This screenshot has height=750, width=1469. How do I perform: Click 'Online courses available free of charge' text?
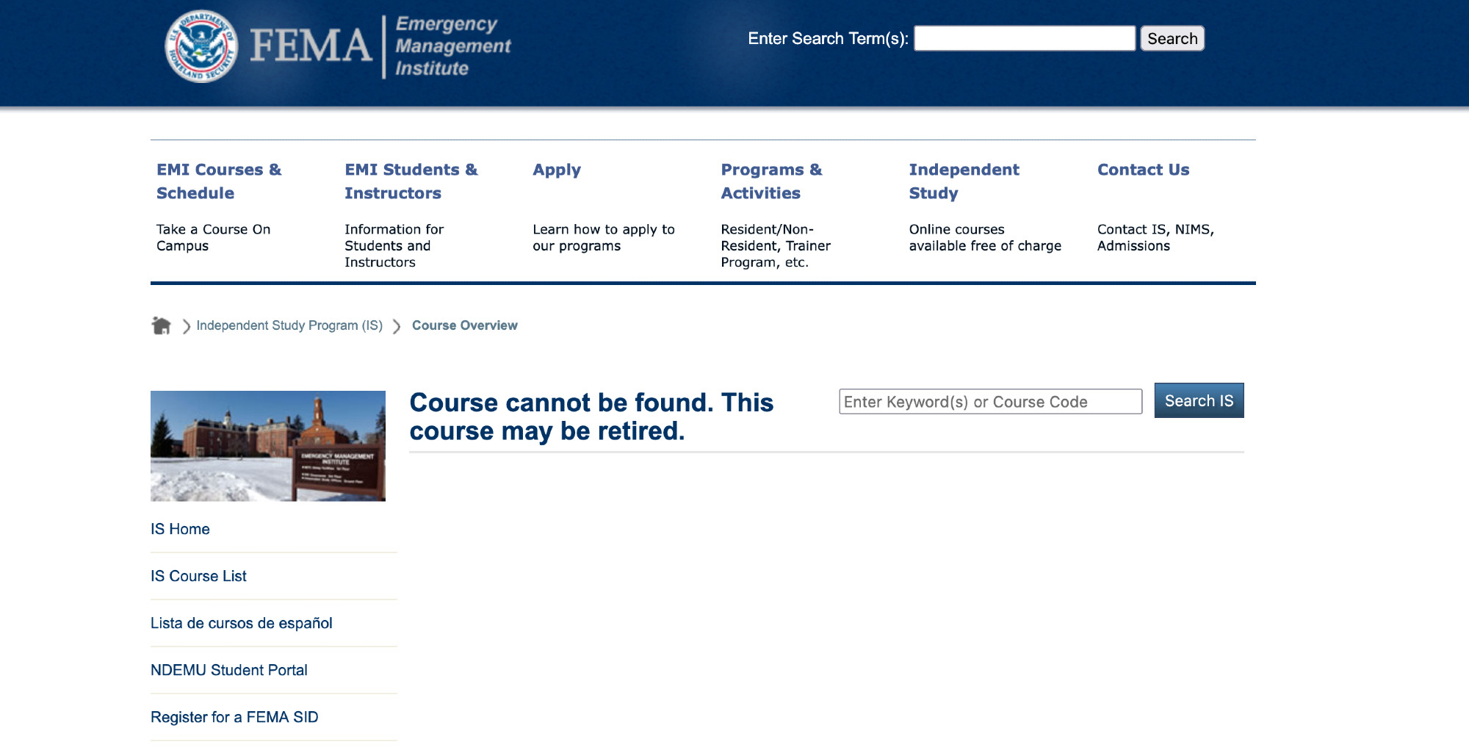click(x=985, y=237)
